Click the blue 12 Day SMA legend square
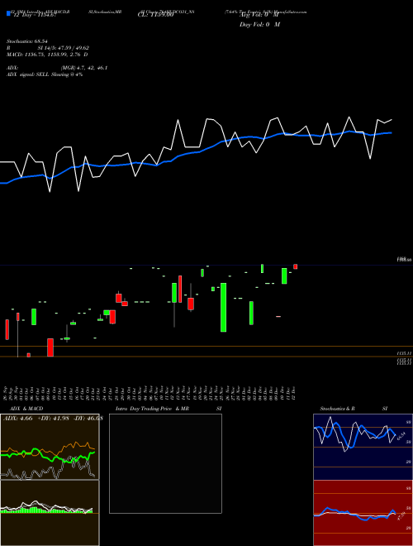The image size is (413, 546). [x=8, y=14]
